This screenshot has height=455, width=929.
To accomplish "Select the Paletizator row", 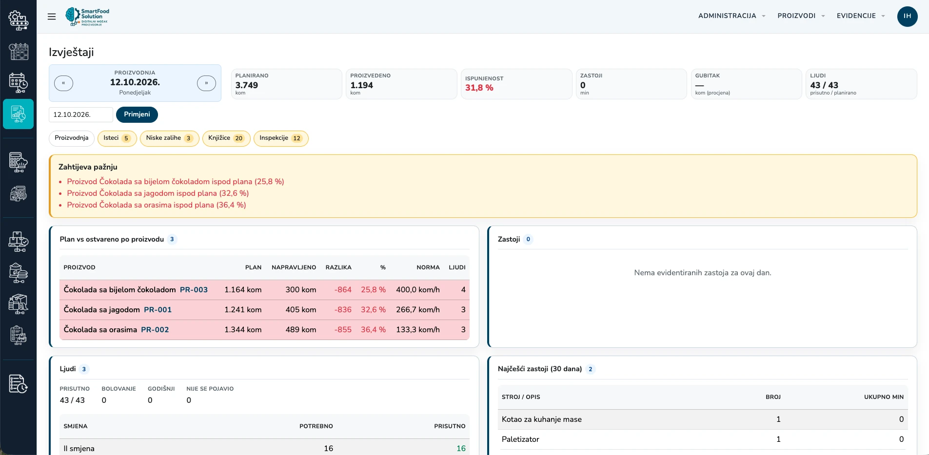I will [703, 439].
